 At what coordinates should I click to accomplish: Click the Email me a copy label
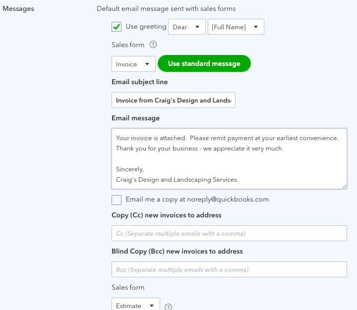click(x=197, y=199)
